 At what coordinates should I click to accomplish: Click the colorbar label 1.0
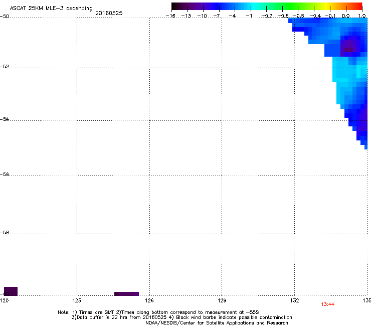[x=362, y=16]
